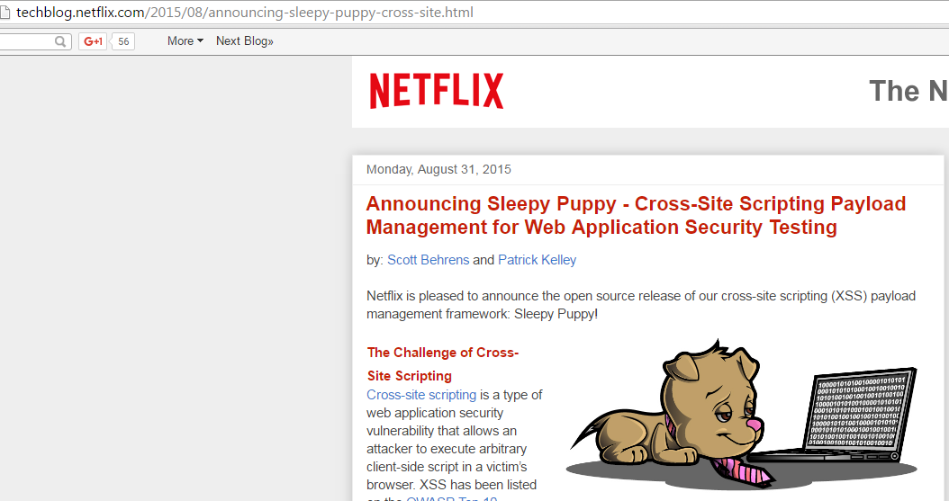This screenshot has height=501, width=949.
Task: Click the search magnifier icon
Action: point(60,41)
